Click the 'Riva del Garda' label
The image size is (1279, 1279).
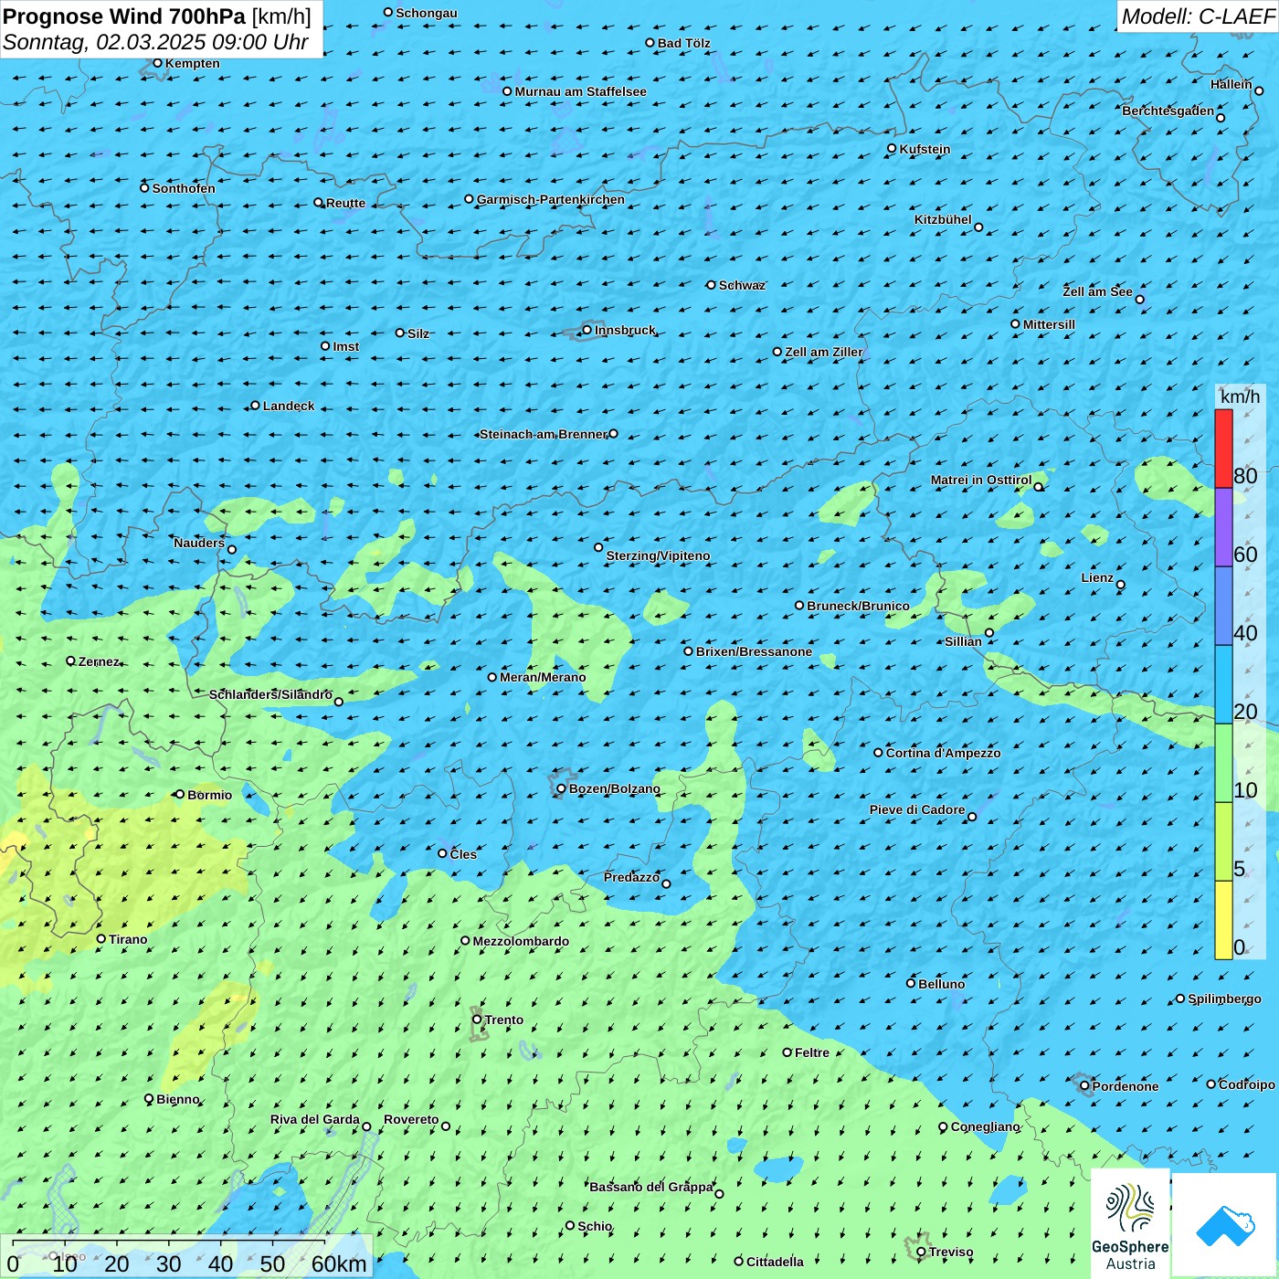click(x=315, y=1119)
